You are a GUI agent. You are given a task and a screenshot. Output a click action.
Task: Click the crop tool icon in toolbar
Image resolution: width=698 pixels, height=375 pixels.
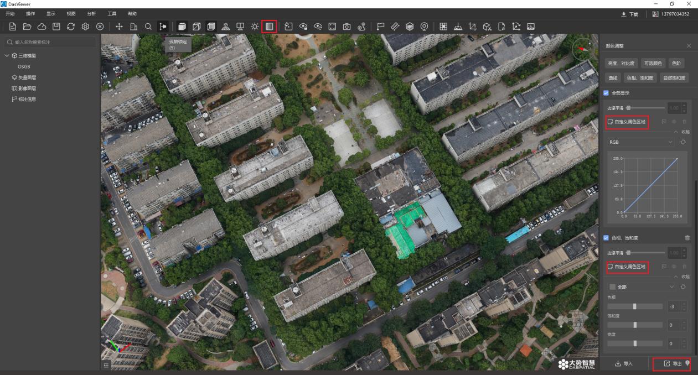coord(472,26)
